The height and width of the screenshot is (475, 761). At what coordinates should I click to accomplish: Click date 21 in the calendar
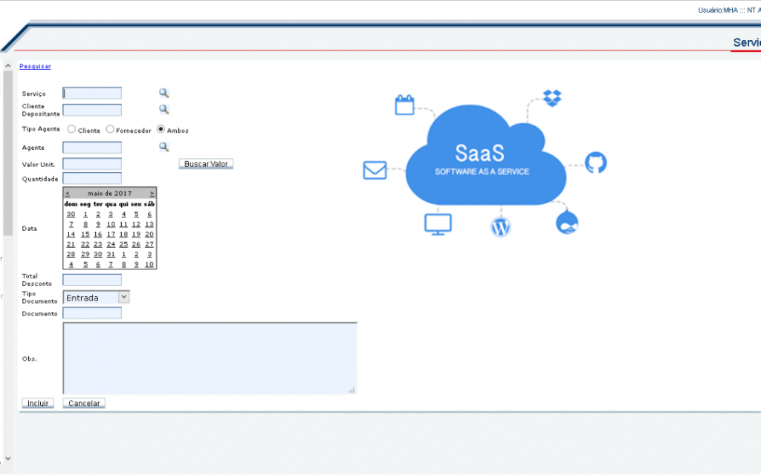coord(71,244)
